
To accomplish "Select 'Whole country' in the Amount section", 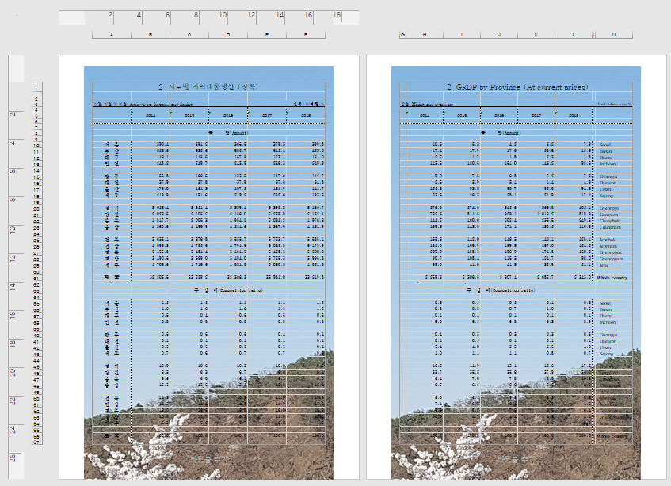I will [x=612, y=278].
